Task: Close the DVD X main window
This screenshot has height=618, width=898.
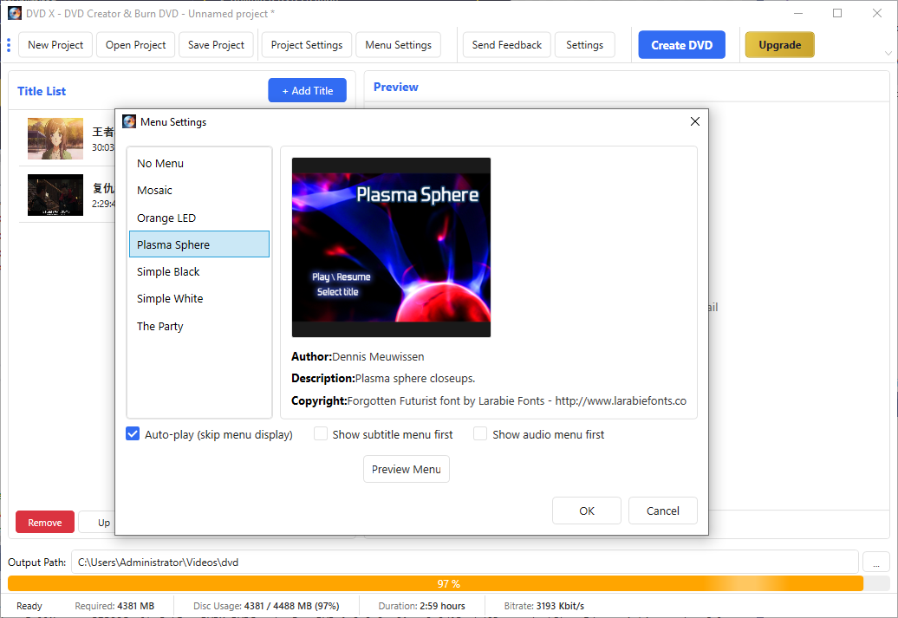Action: click(877, 13)
